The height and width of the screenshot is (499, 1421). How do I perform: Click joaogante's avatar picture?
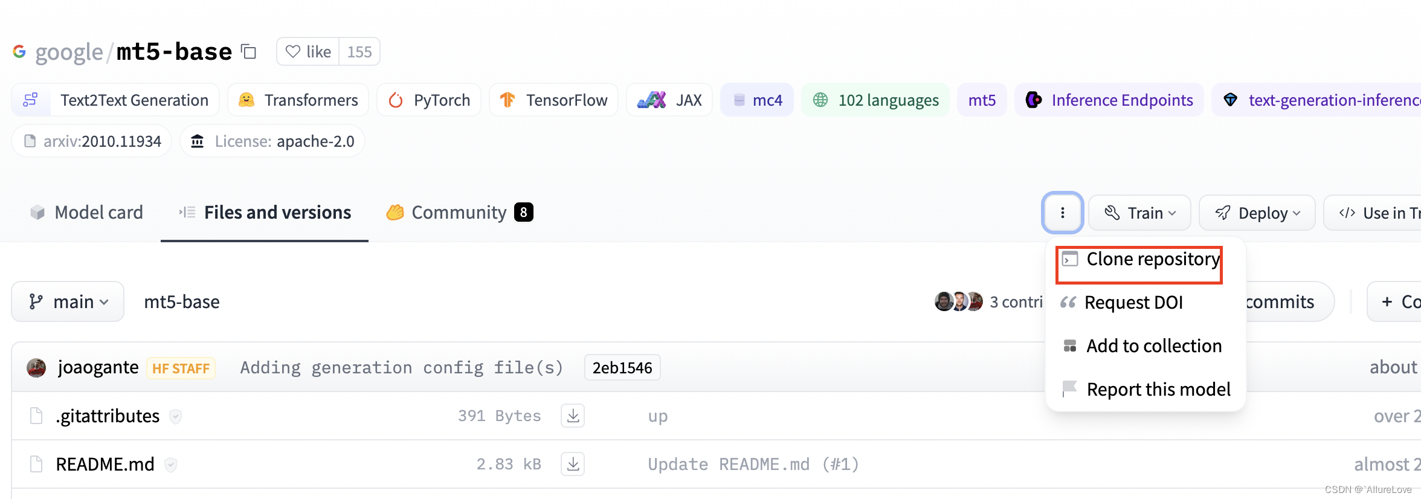click(37, 367)
